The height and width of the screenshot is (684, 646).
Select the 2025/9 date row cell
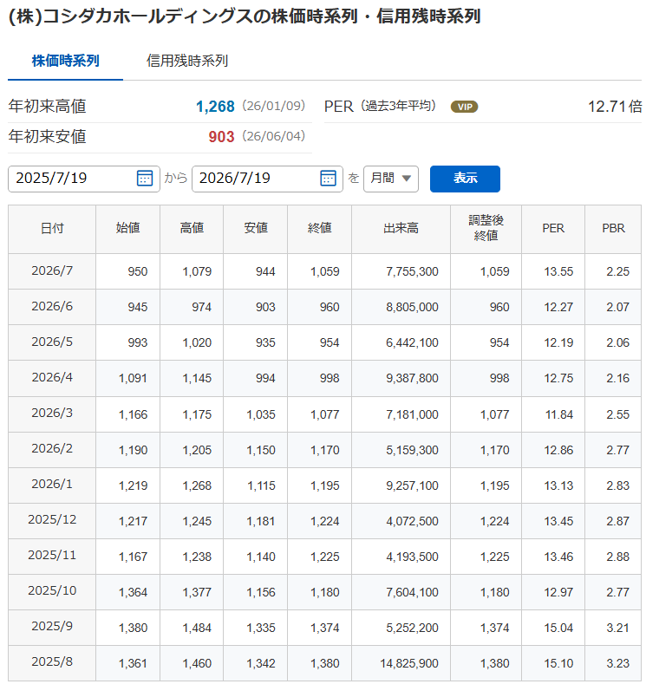pos(52,628)
